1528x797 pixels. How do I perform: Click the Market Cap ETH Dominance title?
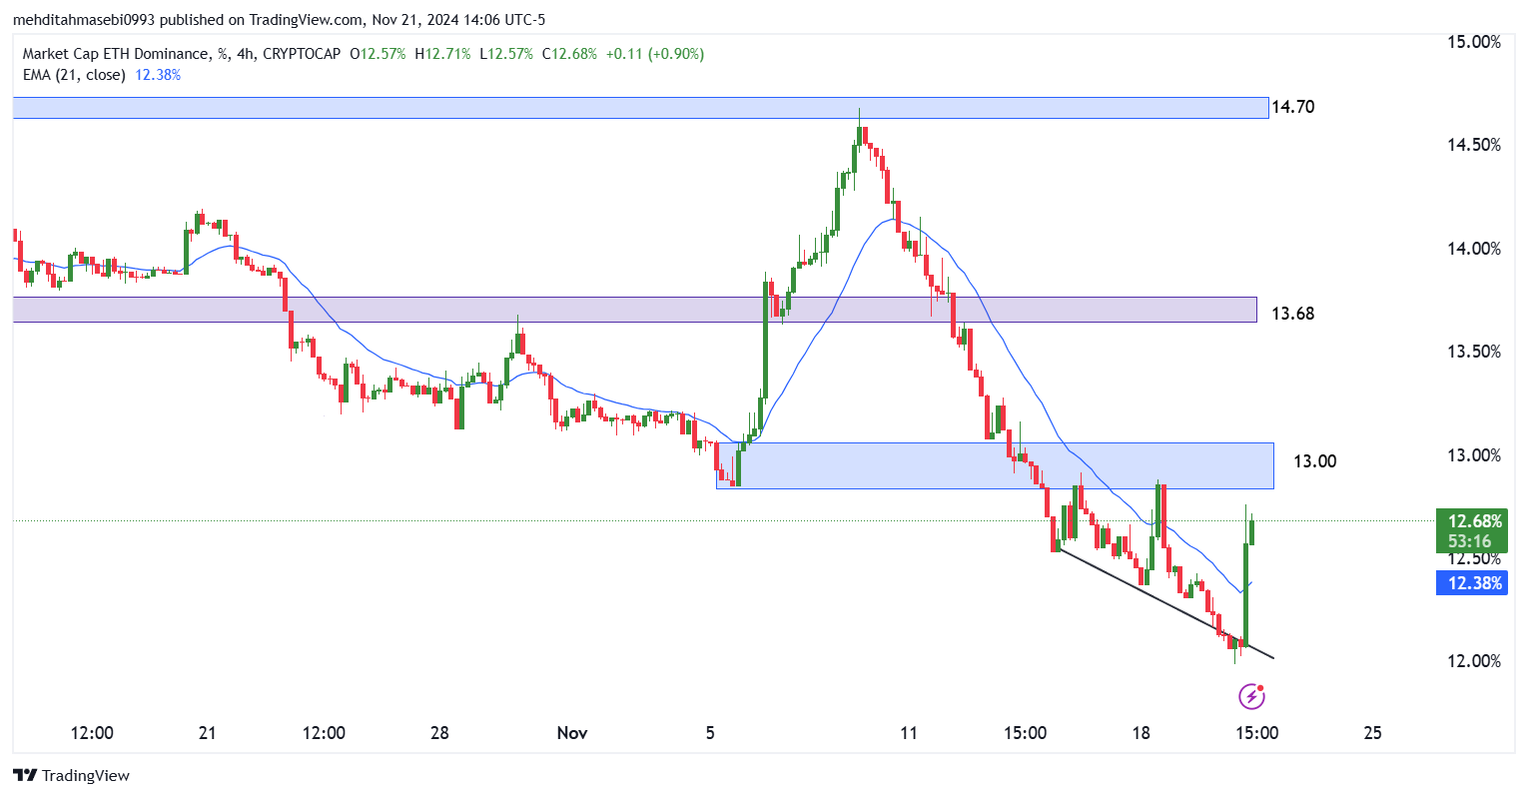click(x=116, y=54)
